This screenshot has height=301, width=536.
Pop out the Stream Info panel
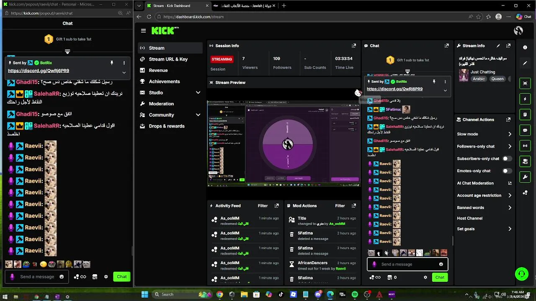point(508,46)
